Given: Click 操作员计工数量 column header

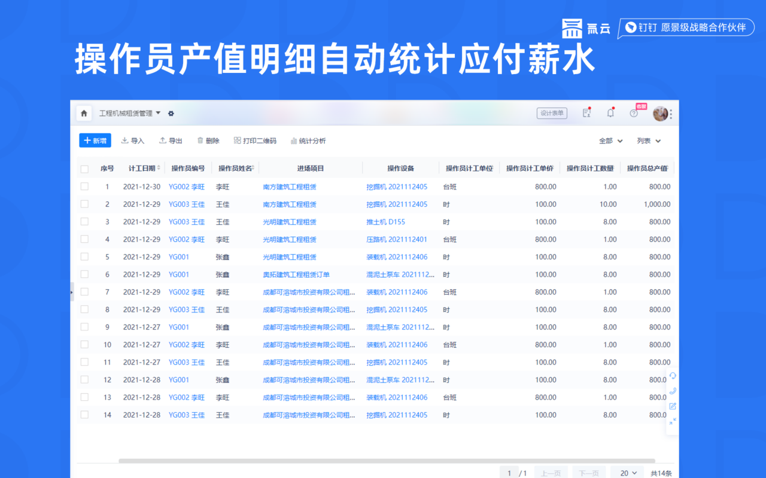Looking at the screenshot, I should tap(590, 168).
